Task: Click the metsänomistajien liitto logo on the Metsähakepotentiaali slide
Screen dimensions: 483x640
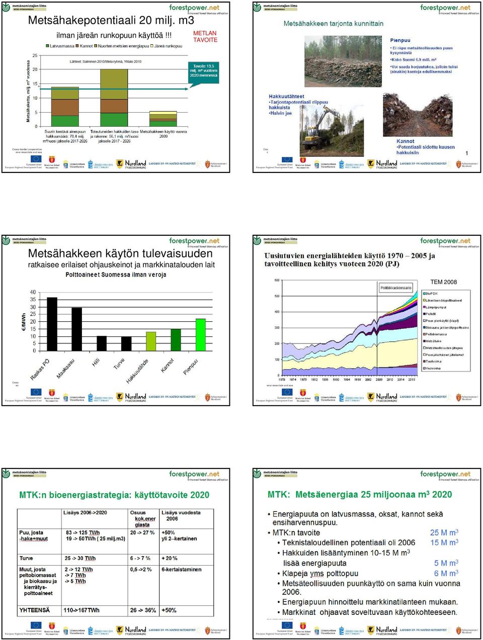Action: (25, 8)
